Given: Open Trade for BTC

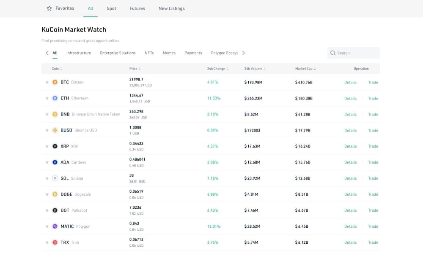Looking at the screenshot, I should click(x=373, y=82).
